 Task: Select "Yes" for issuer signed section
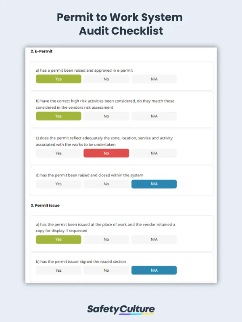pos(58,270)
